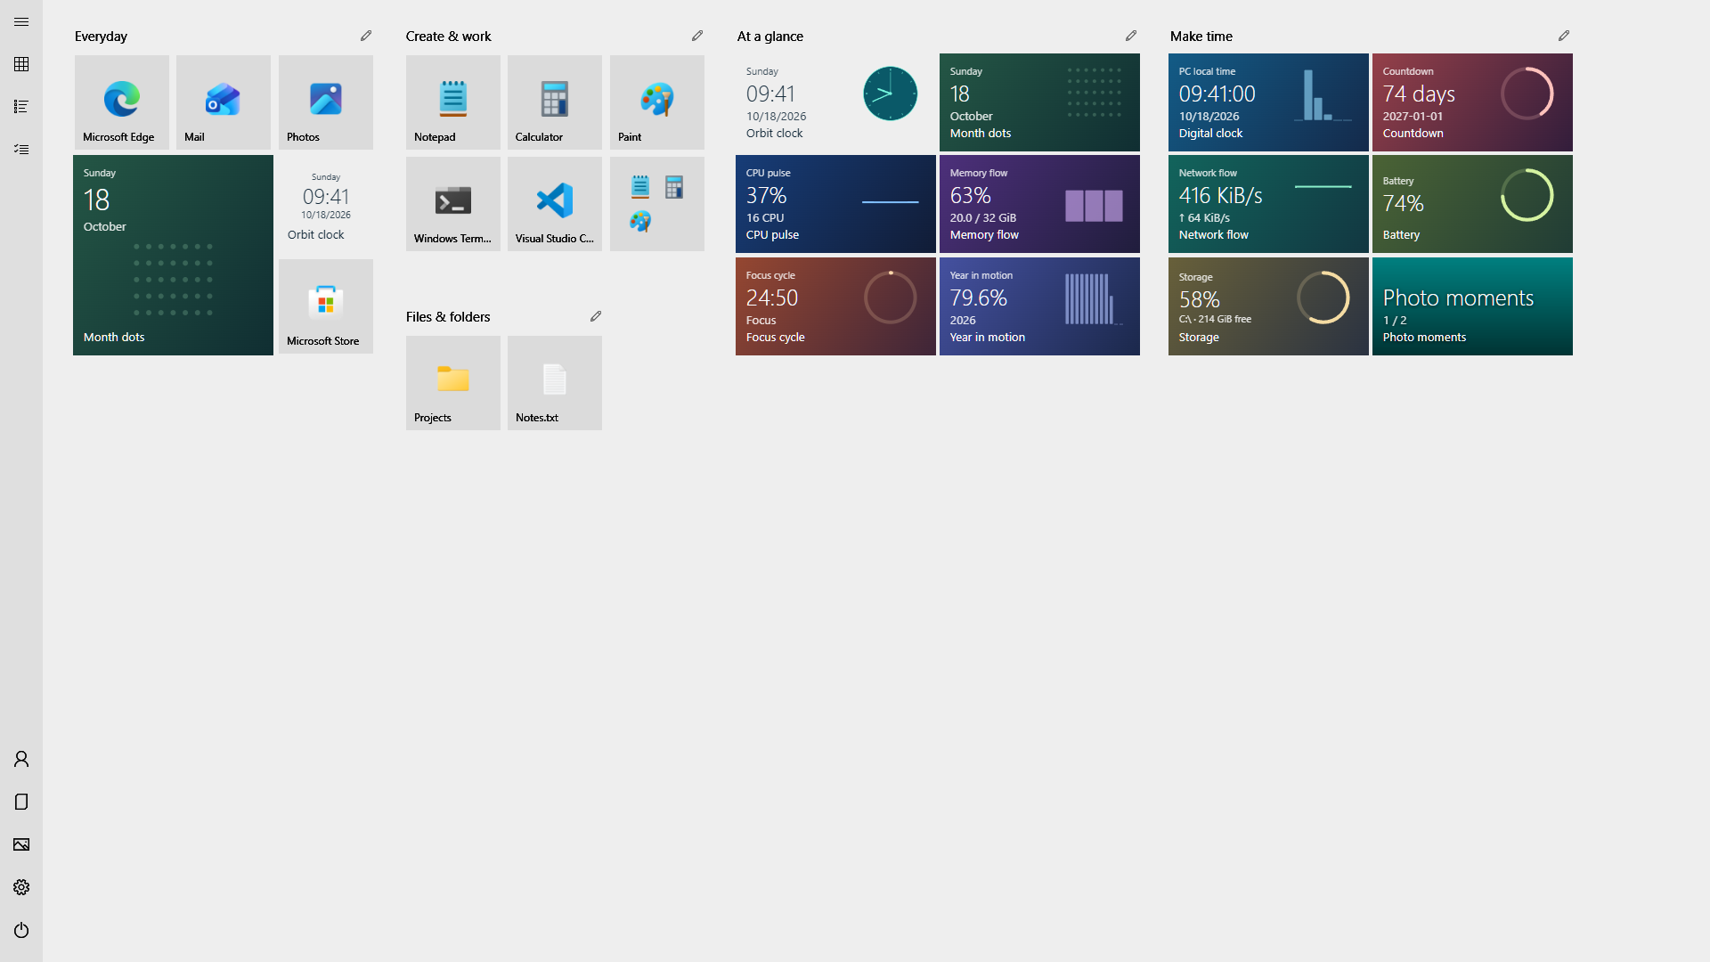Launch Microsoft Edge tile
Screen dimensions: 1710x962
point(122,102)
